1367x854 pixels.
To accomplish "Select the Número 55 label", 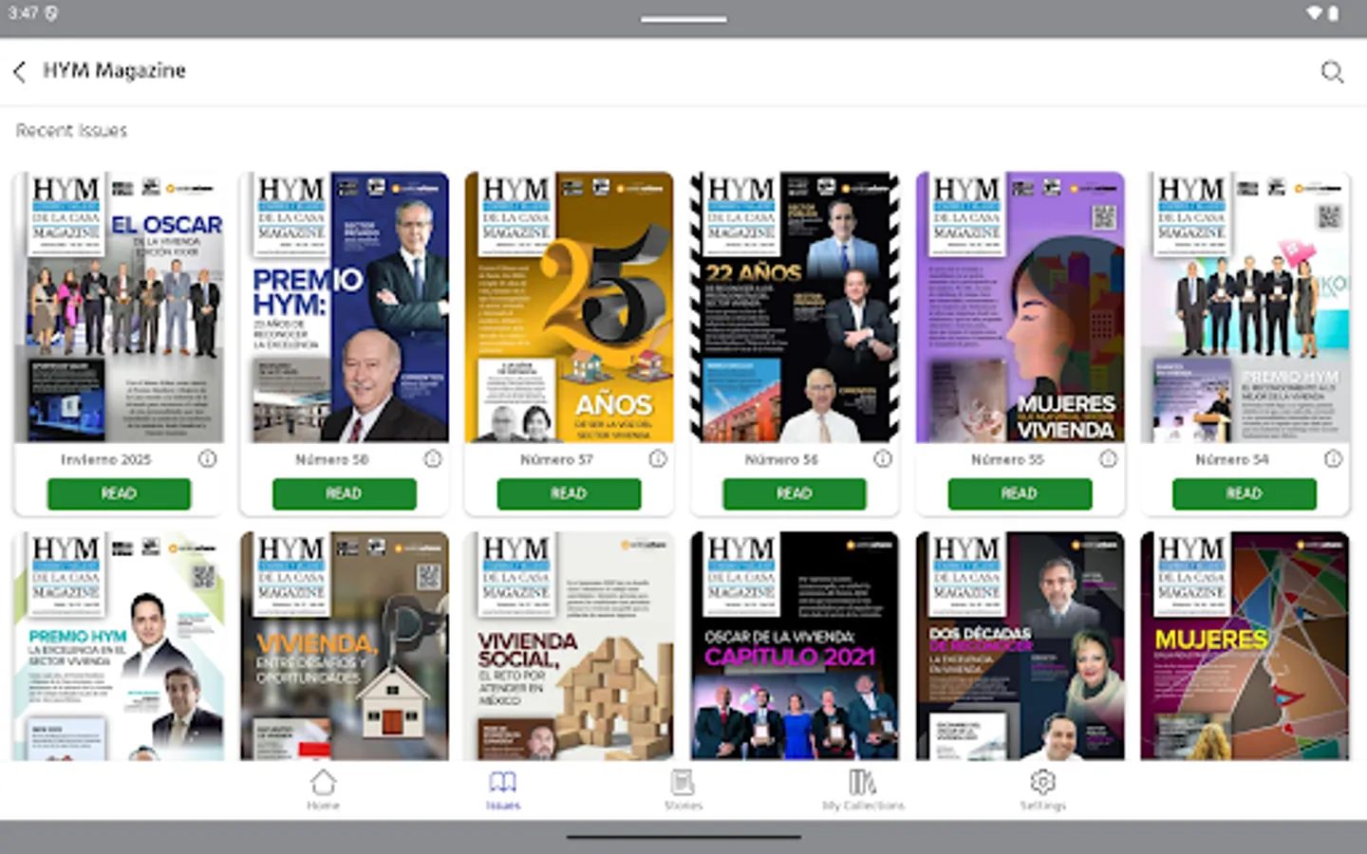I will [1007, 459].
